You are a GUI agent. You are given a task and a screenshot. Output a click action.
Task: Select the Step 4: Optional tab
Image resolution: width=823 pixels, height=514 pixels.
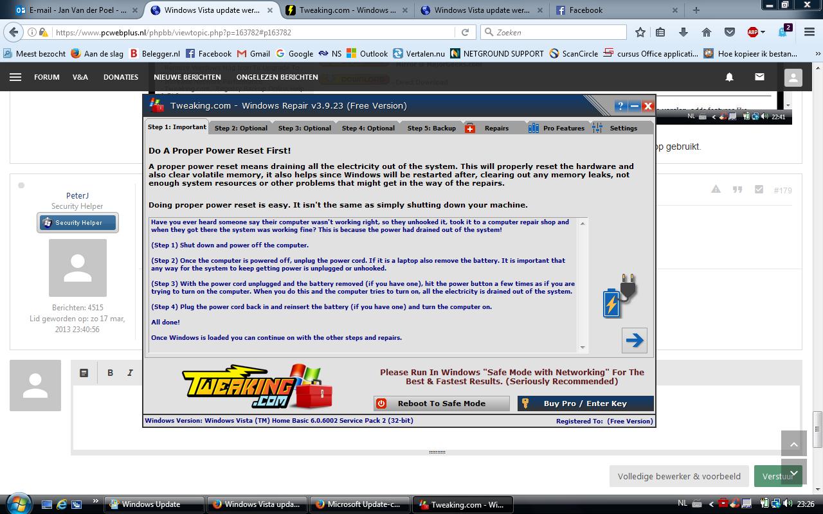click(x=368, y=128)
